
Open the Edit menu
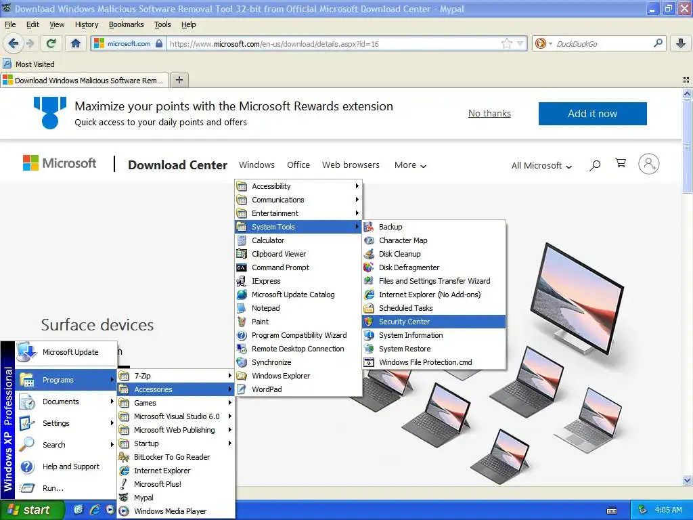(x=32, y=24)
